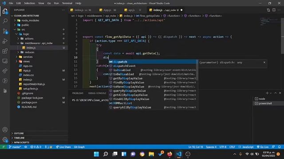Open the Accounts icon in the activity bar

[x=5, y=129]
